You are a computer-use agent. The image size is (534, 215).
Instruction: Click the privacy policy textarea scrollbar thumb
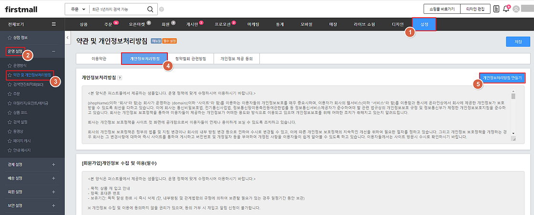(513, 96)
